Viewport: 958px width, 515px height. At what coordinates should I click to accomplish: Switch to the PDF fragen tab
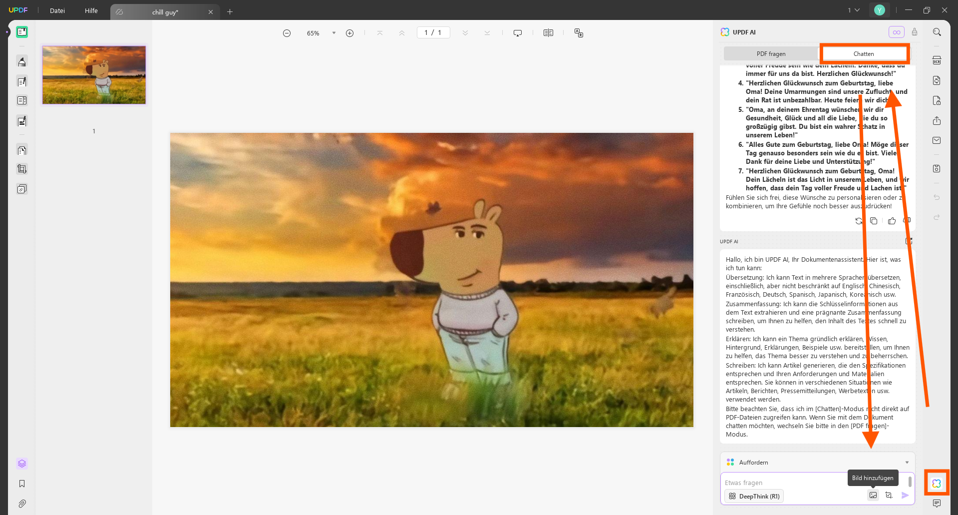point(771,54)
